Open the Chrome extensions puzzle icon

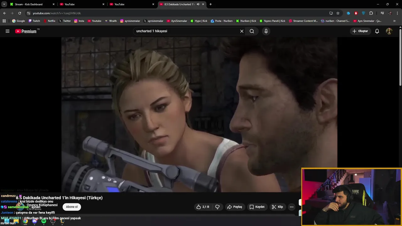(x=371, y=13)
